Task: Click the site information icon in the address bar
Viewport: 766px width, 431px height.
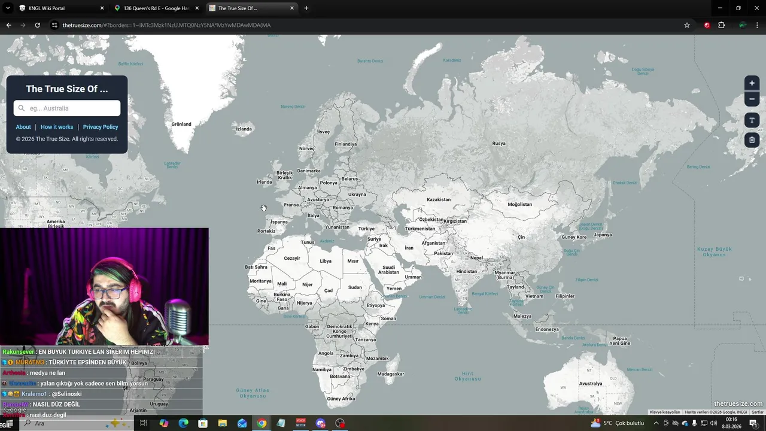Action: (54, 25)
